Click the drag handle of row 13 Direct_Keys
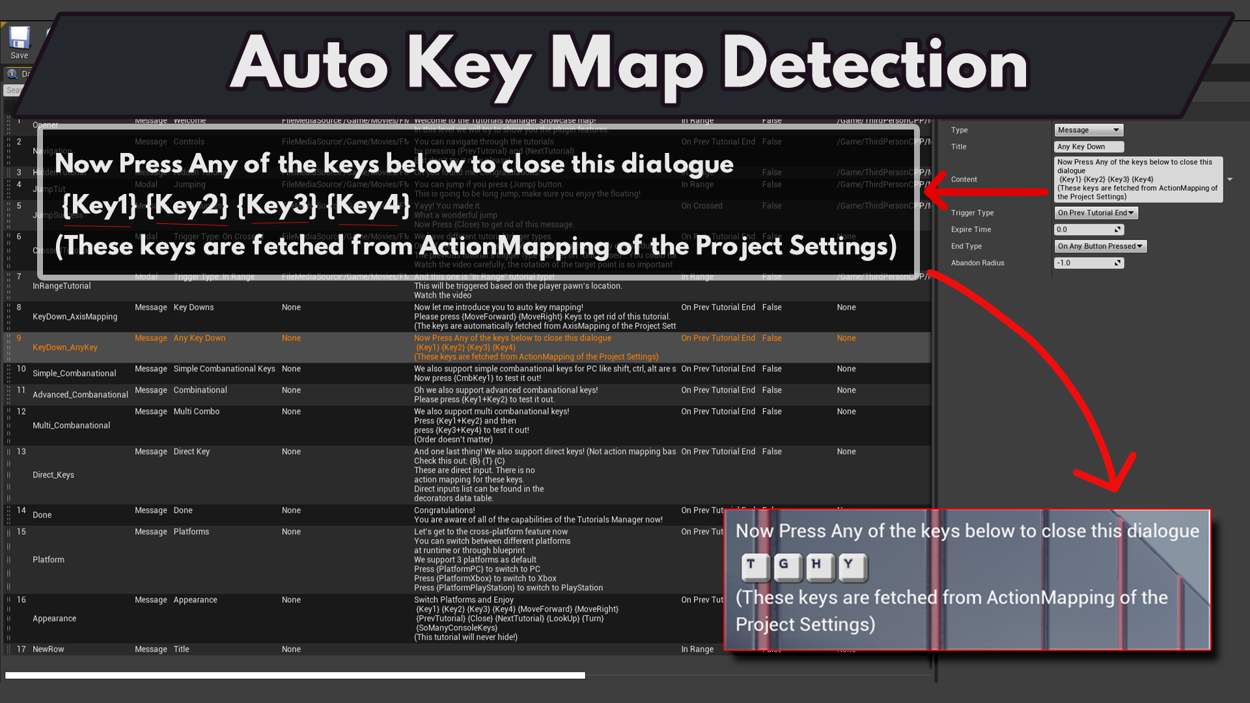The width and height of the screenshot is (1250, 703). point(8,475)
